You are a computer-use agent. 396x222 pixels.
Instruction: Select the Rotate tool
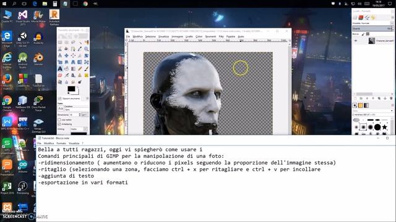(87, 55)
